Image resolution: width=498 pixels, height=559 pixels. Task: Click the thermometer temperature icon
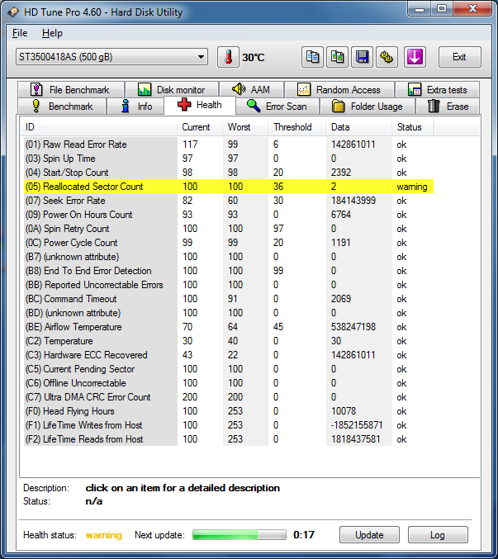point(228,57)
